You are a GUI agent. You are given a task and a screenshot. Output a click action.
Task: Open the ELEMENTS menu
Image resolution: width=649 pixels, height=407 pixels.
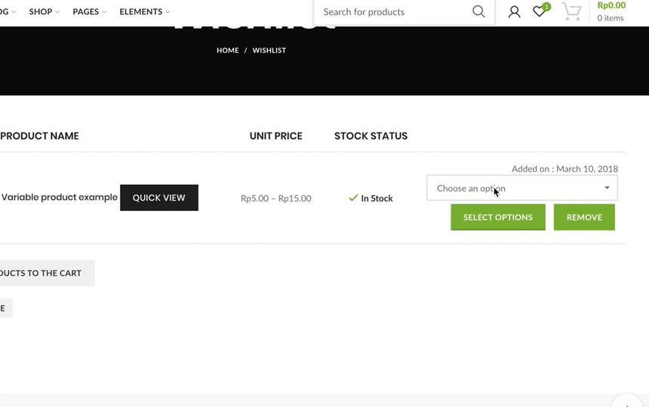(x=144, y=12)
